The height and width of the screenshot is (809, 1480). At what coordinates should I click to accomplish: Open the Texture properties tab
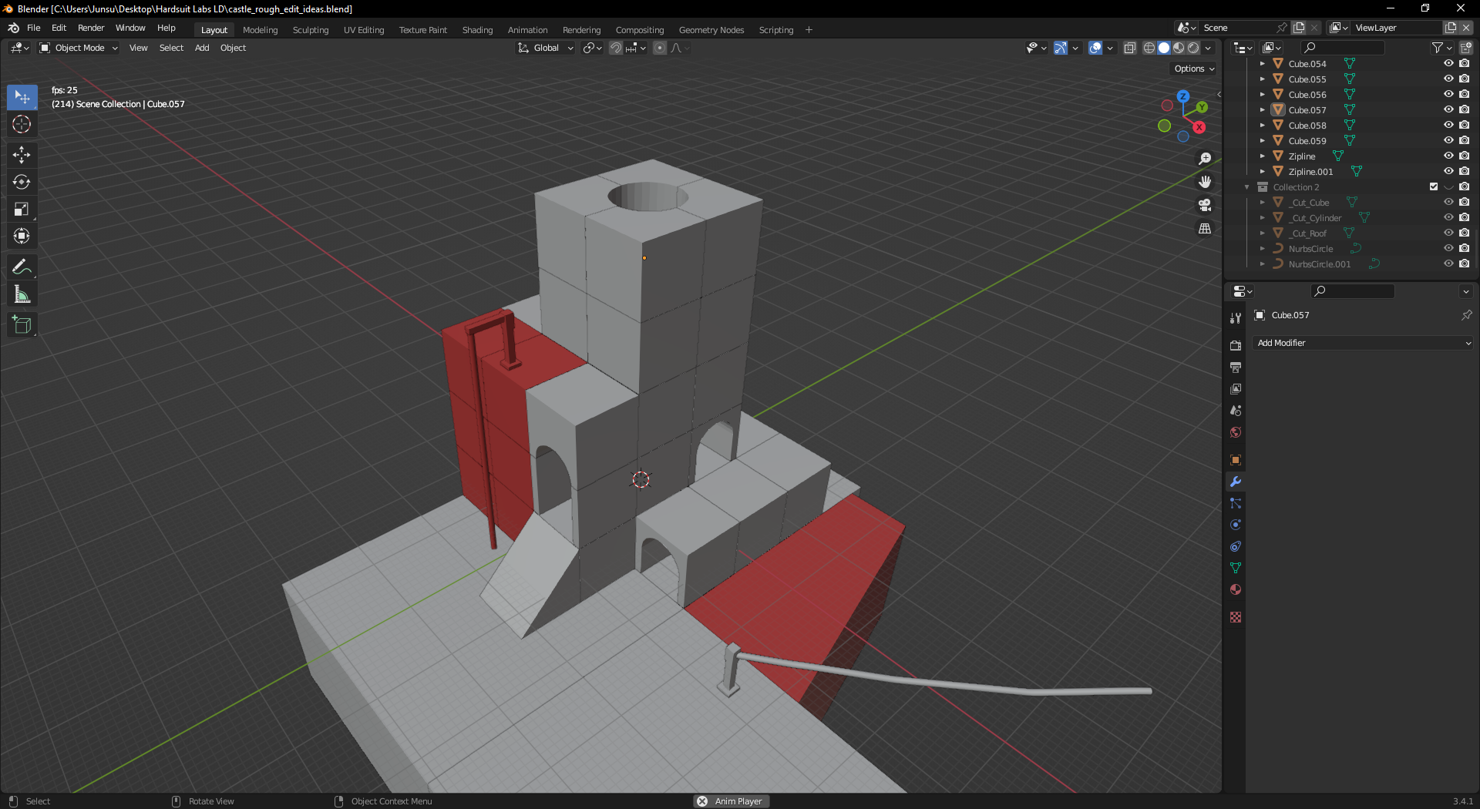coord(1236,617)
